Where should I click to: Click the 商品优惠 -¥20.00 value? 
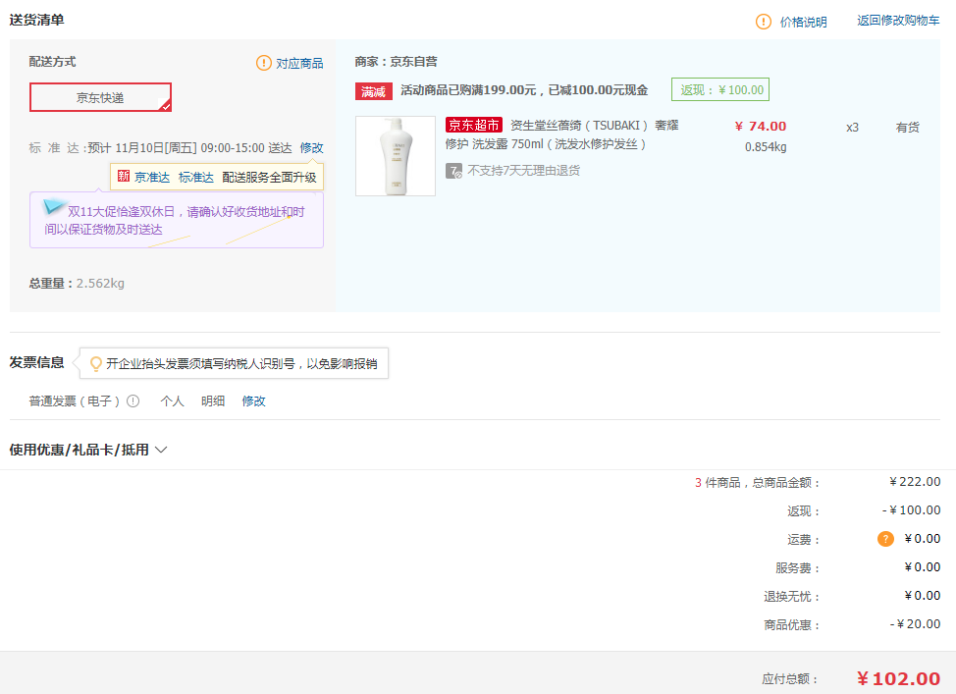coord(915,624)
